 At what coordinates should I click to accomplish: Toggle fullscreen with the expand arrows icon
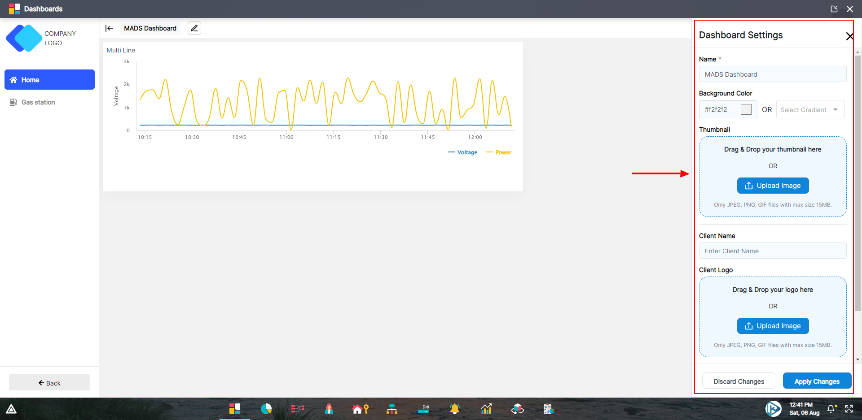click(849, 409)
